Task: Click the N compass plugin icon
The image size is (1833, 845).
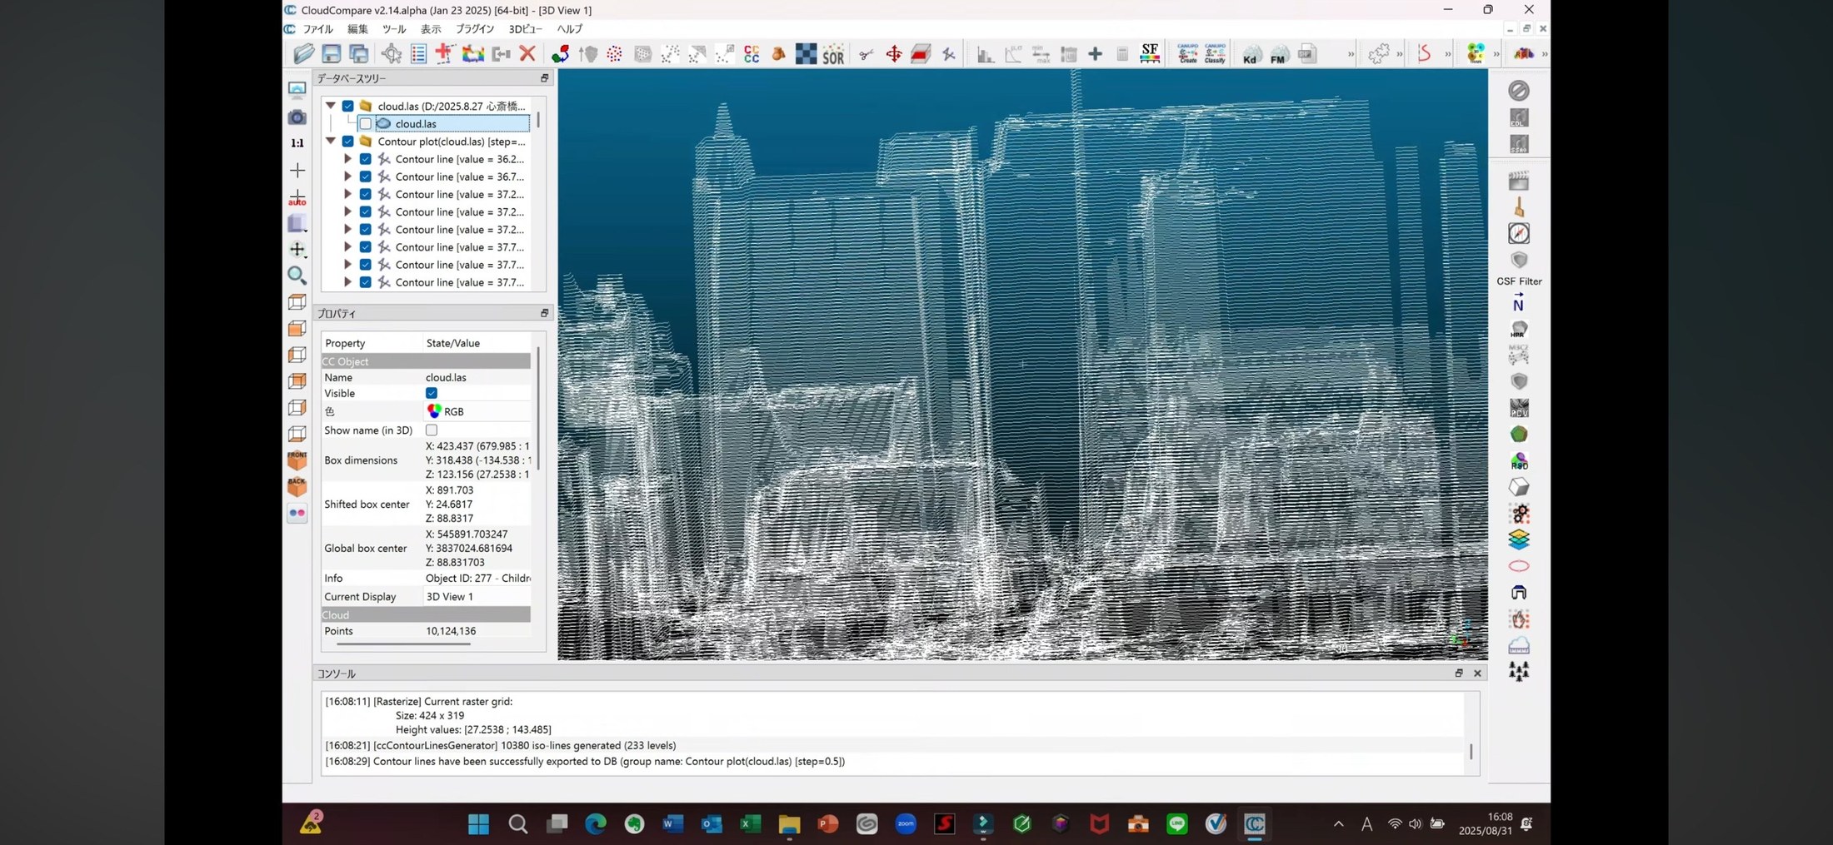Action: point(1519,303)
